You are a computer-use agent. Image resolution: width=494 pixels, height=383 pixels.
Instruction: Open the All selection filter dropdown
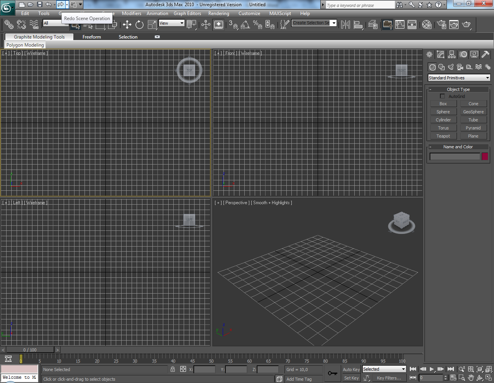click(x=55, y=23)
